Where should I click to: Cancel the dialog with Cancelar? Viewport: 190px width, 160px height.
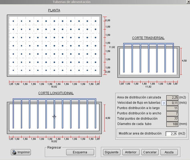click(x=150, y=152)
